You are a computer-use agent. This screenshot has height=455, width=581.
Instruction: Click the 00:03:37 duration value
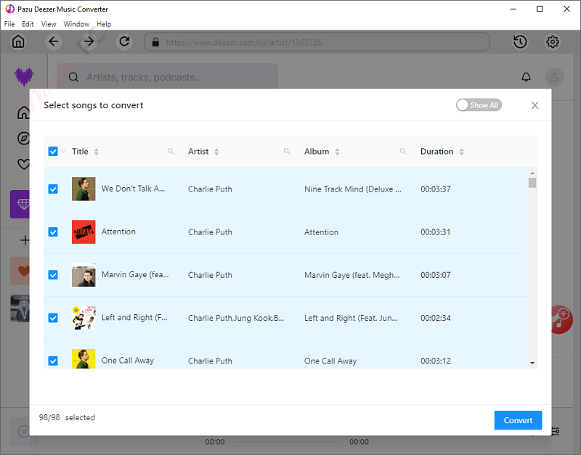(x=435, y=189)
